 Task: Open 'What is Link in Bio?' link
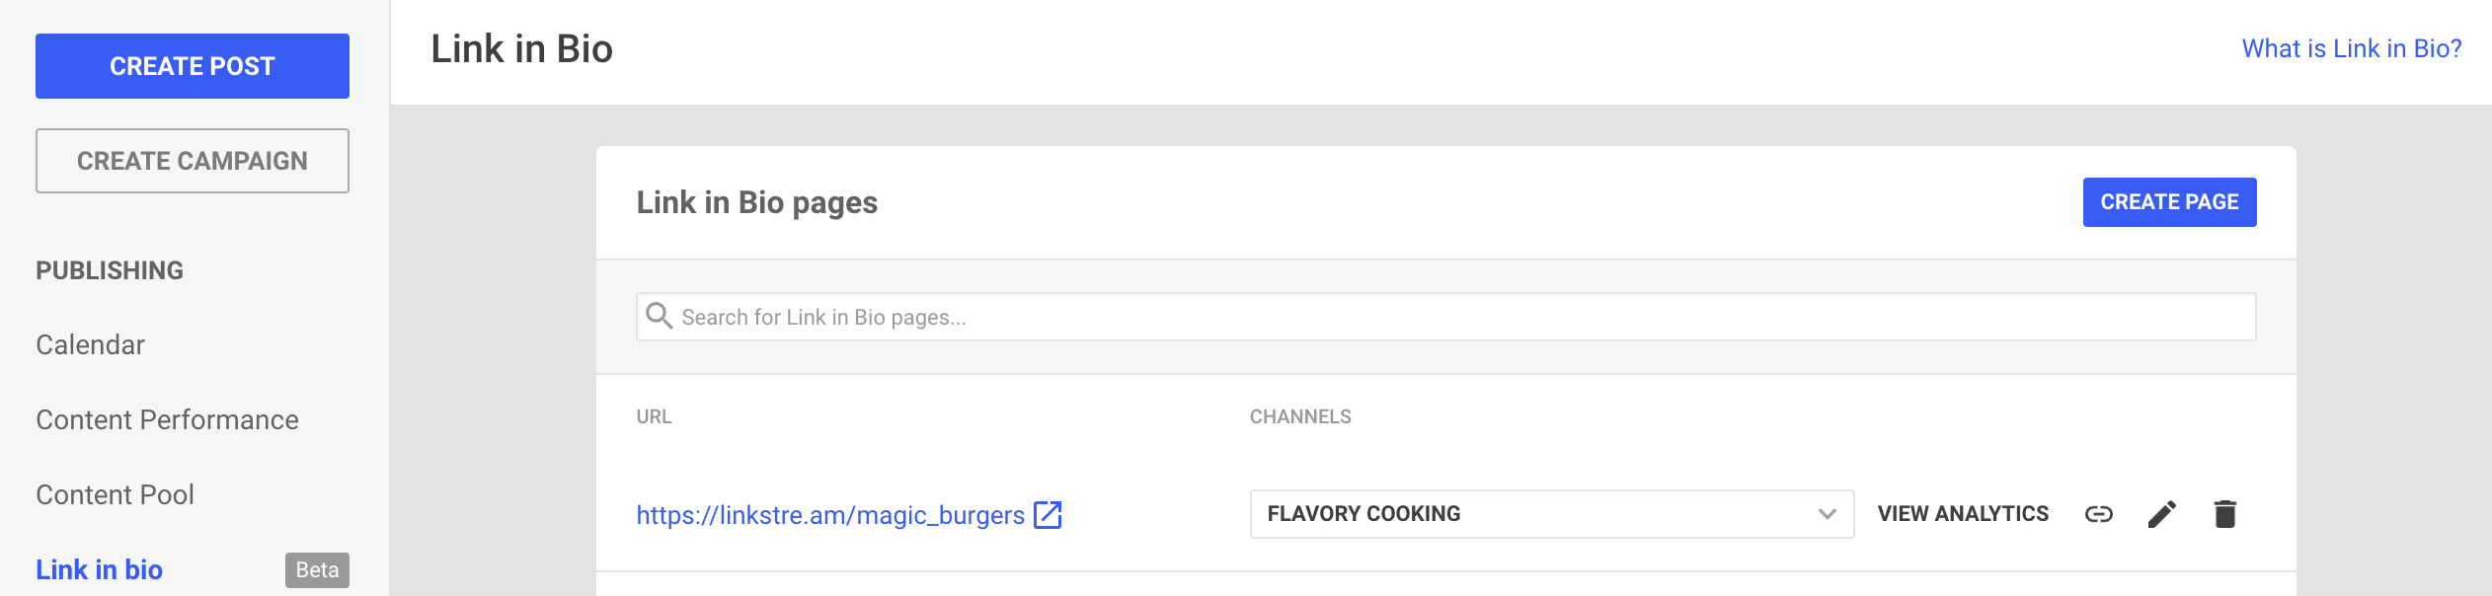tap(2351, 48)
